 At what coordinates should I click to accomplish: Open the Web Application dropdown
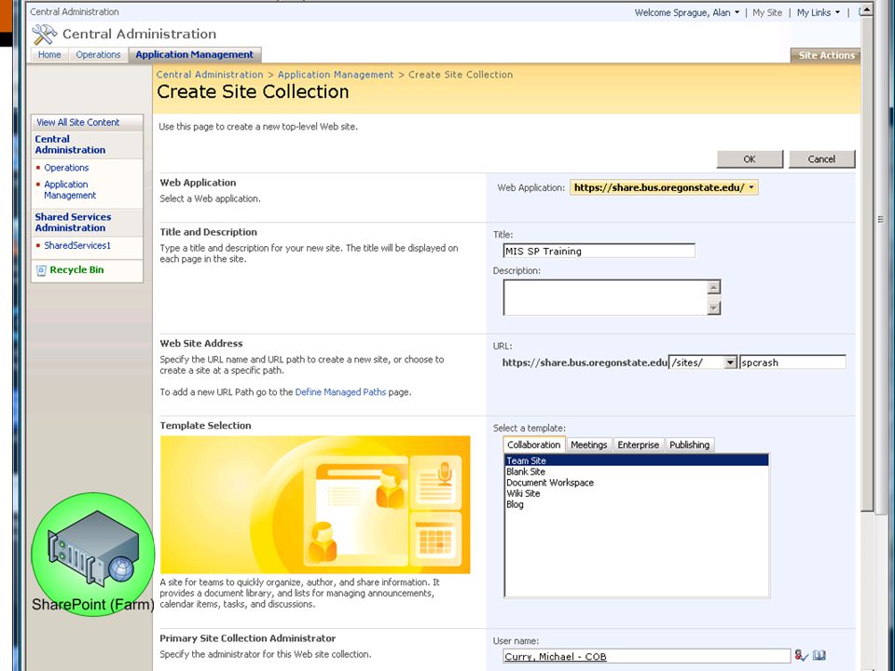pyautogui.click(x=664, y=187)
